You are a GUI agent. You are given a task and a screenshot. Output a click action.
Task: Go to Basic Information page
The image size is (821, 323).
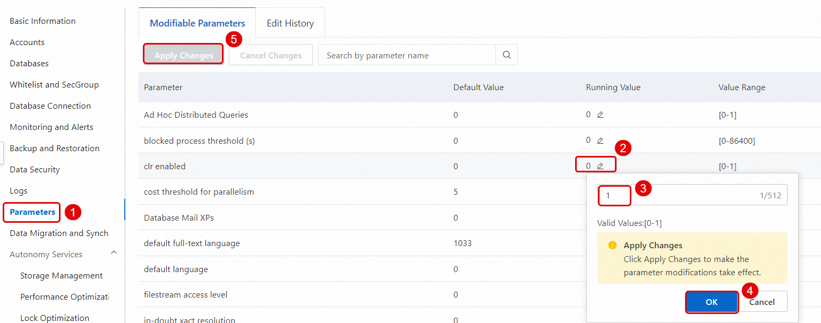42,21
